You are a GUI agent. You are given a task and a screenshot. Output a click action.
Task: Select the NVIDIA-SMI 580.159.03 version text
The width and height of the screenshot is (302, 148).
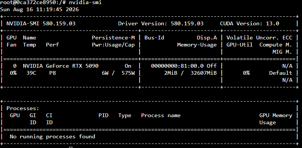(x=41, y=23)
